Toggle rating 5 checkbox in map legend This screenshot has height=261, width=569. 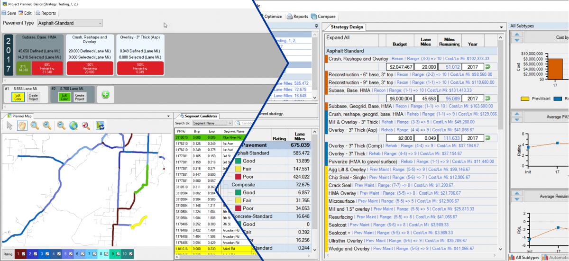click(x=70, y=254)
